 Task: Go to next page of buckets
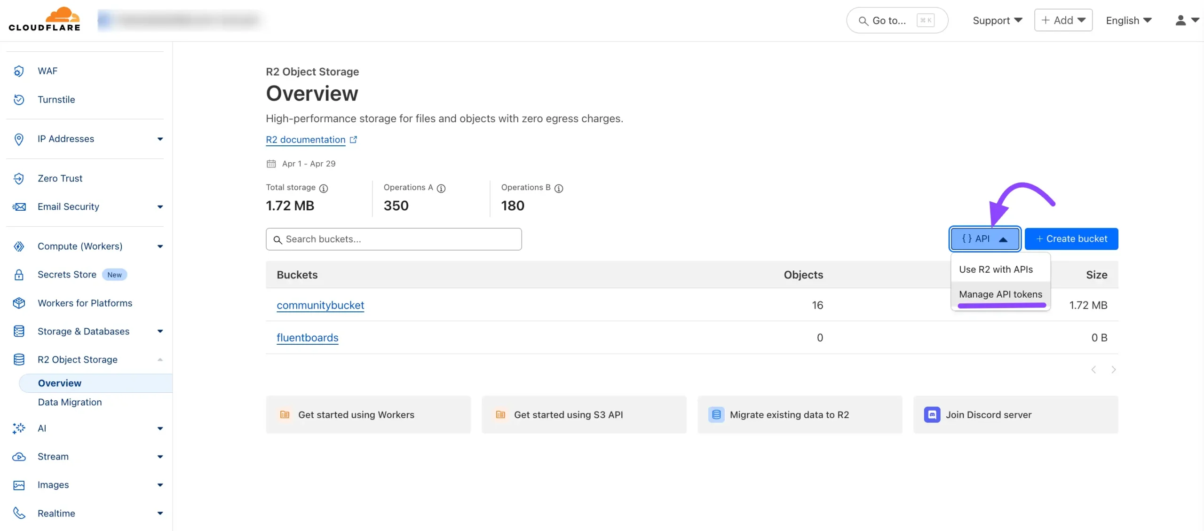(x=1114, y=370)
